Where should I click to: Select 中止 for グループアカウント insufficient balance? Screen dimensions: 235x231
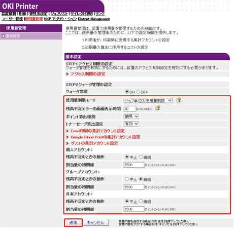coord(127,179)
